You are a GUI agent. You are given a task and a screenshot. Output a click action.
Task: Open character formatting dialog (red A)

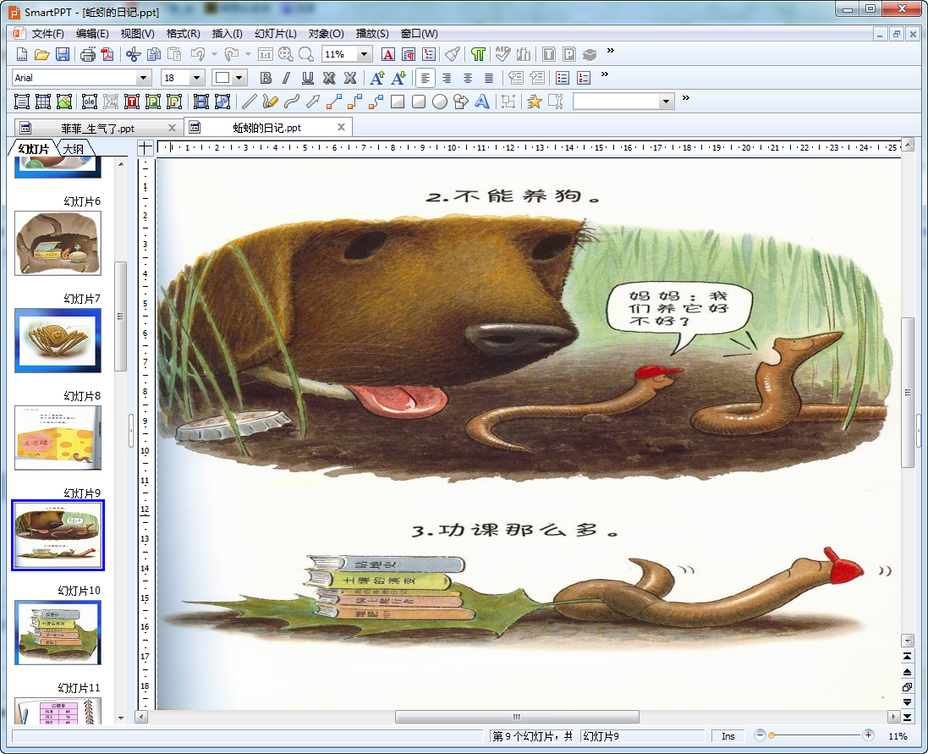[388, 54]
